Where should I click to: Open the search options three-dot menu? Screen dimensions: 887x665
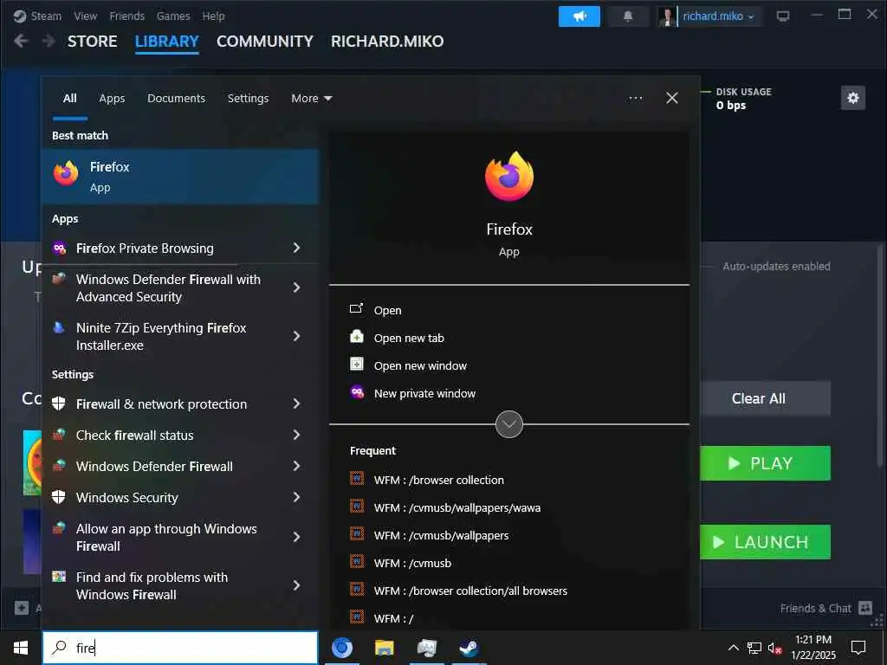click(x=635, y=99)
